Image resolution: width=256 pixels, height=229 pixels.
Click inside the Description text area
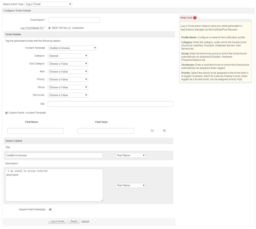(54, 185)
